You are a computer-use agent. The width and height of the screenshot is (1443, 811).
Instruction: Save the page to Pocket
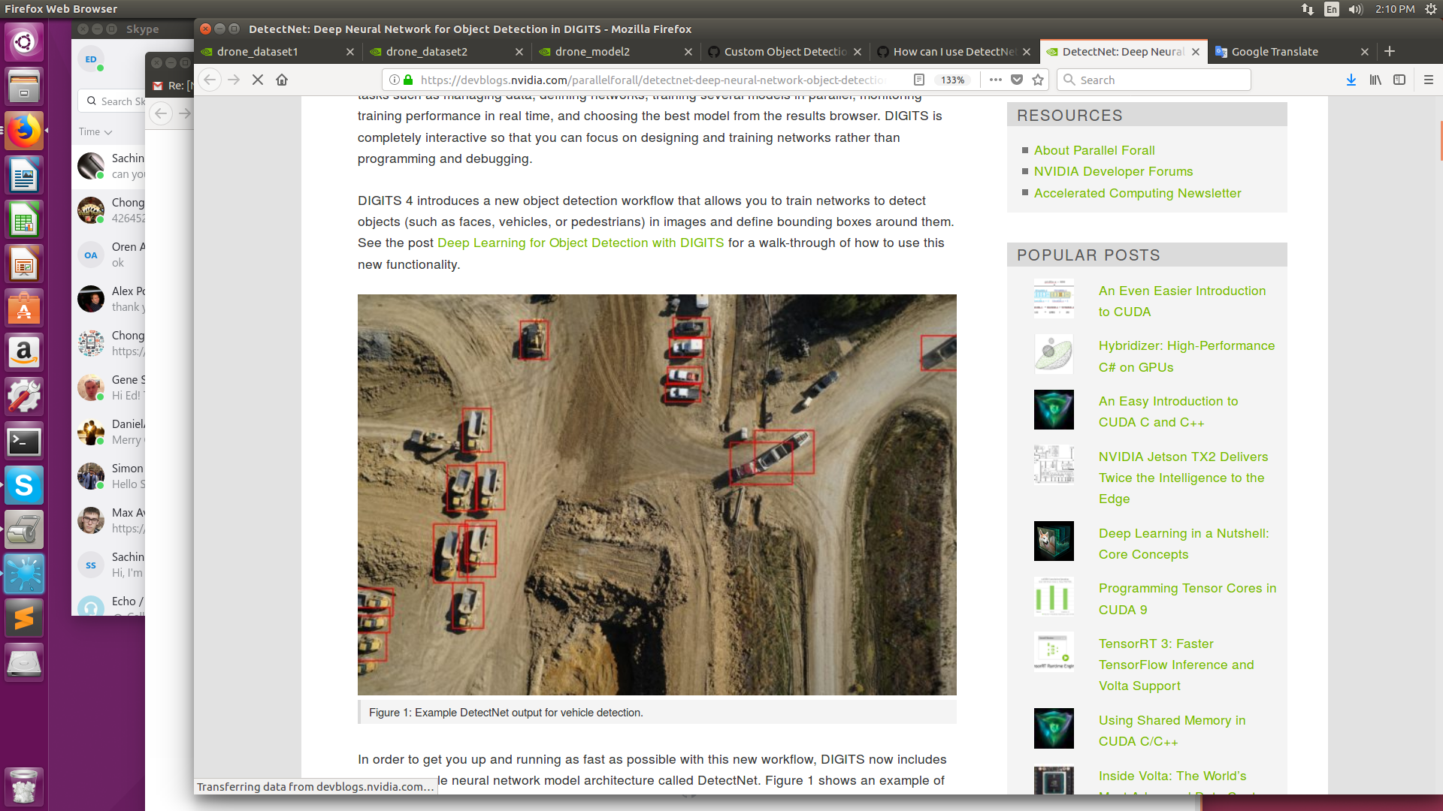(x=1017, y=79)
